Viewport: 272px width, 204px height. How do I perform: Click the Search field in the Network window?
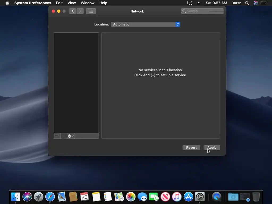(202, 11)
